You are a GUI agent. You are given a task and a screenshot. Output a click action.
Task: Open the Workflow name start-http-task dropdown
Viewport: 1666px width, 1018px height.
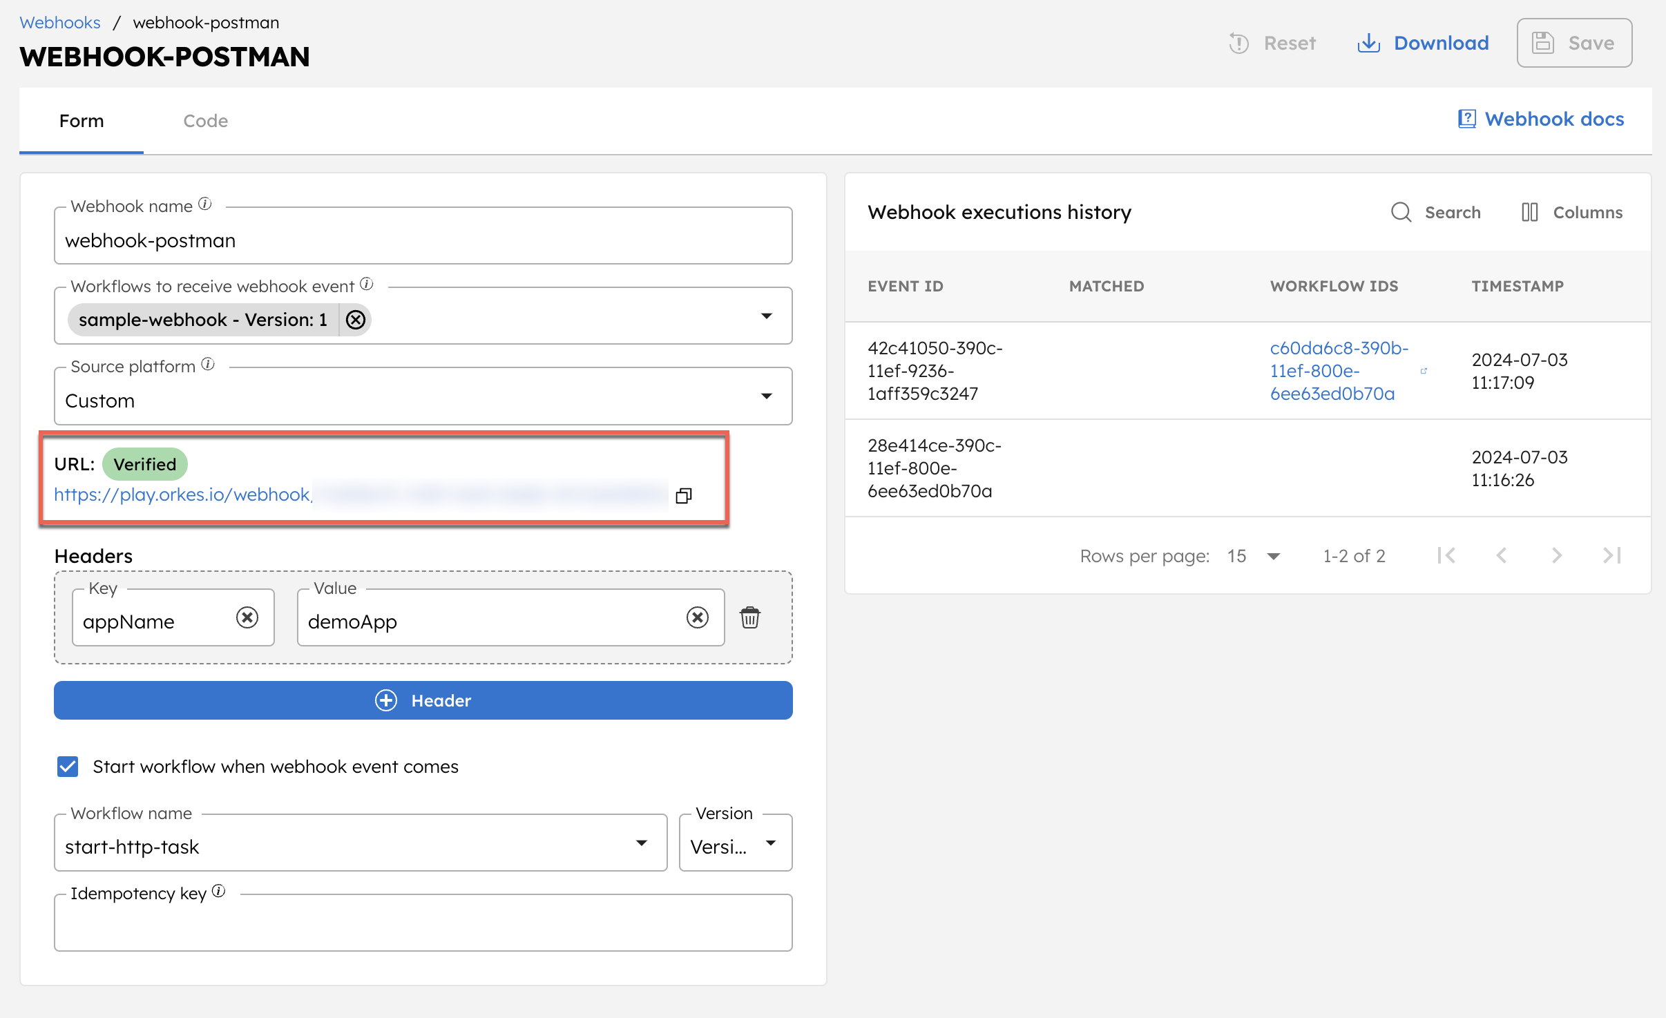tap(361, 843)
